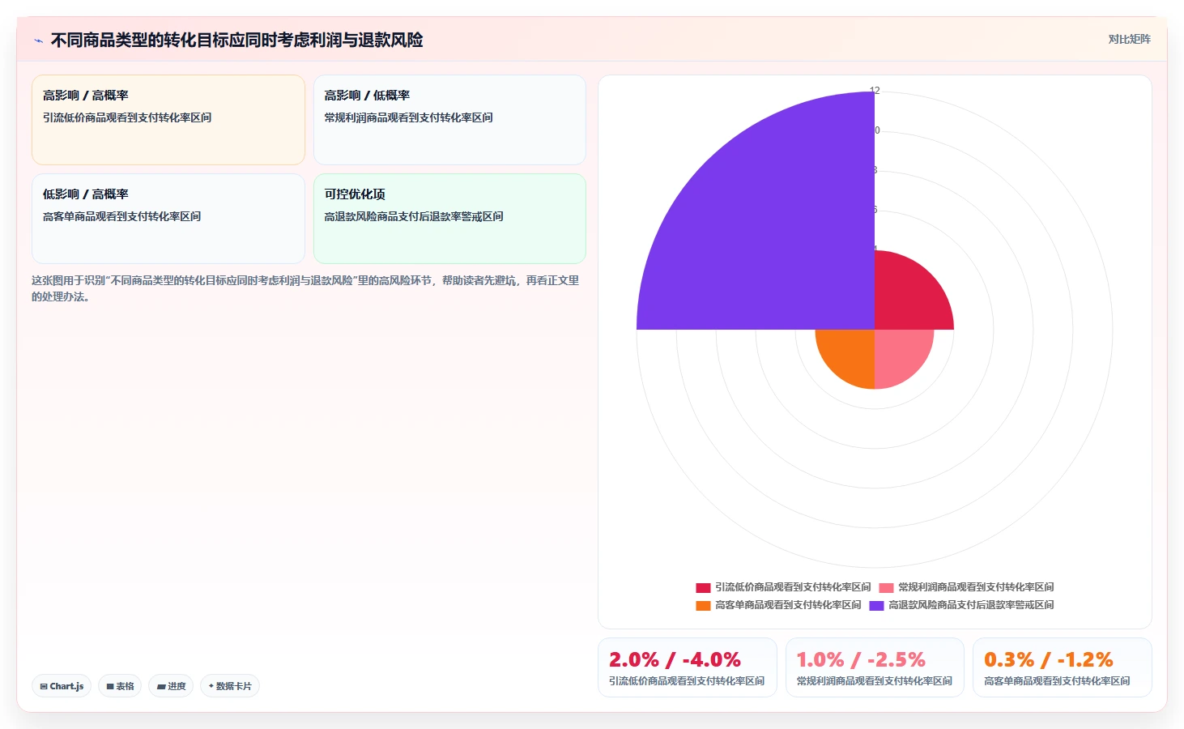Click the description paragraph starting 这张图用于识别
The image size is (1184, 729).
pos(305,288)
